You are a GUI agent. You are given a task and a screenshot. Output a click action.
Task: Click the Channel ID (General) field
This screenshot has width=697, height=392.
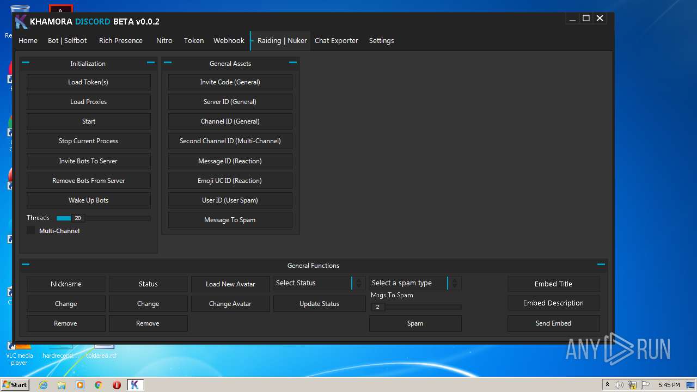point(230,121)
